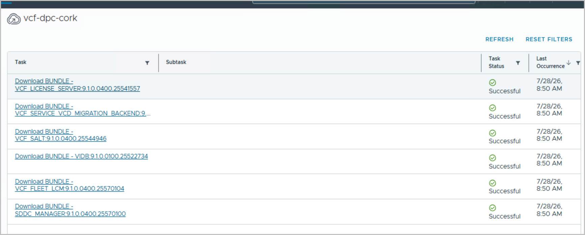Sort by Last Occurrence column header
The width and height of the screenshot is (585, 235).
point(550,62)
